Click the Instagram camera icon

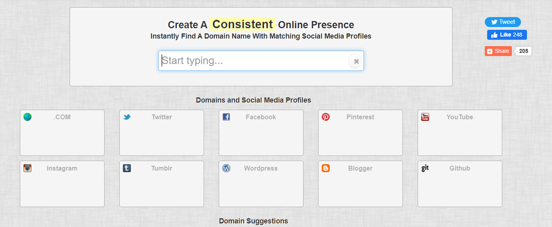pyautogui.click(x=27, y=168)
